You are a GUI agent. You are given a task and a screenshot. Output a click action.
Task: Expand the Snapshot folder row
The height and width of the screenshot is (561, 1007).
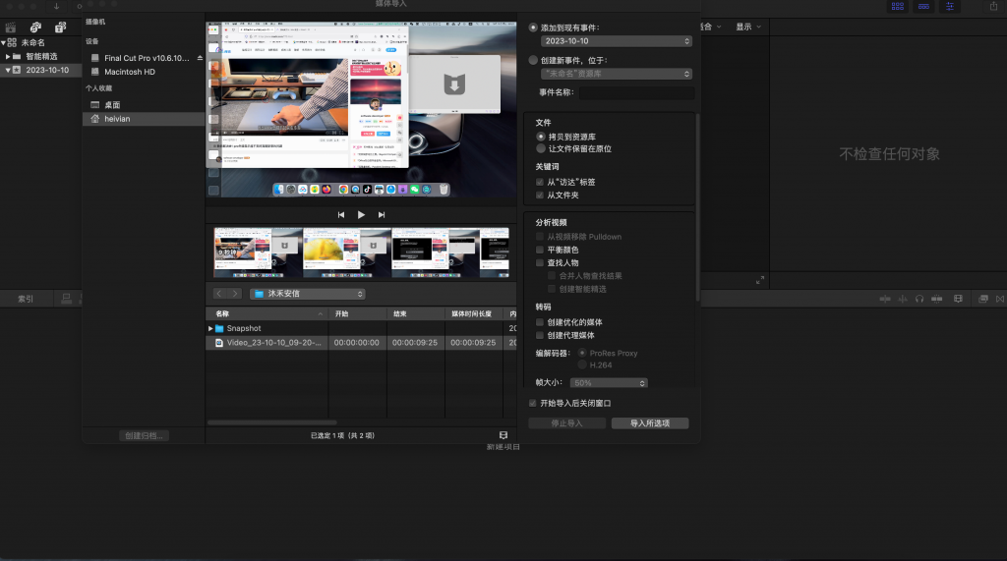210,328
